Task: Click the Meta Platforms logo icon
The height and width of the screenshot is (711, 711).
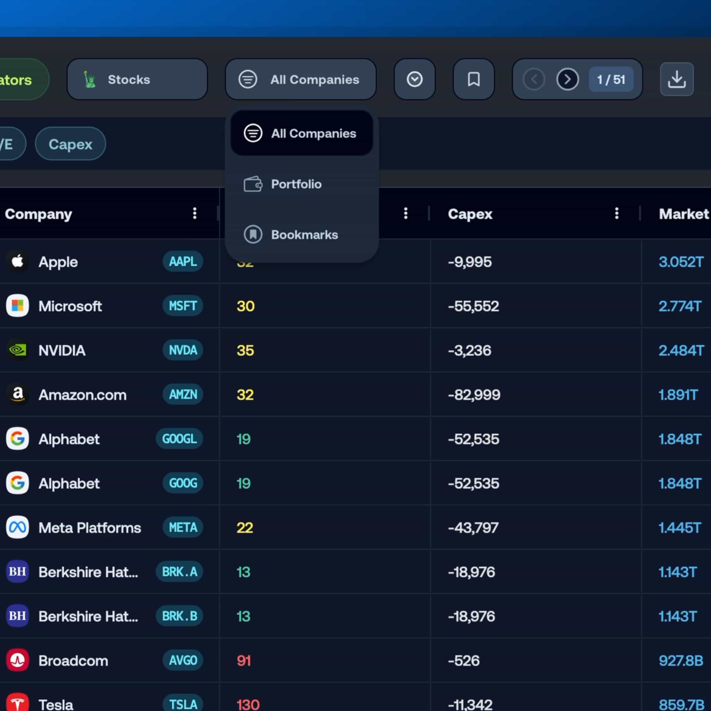Action: (x=17, y=527)
